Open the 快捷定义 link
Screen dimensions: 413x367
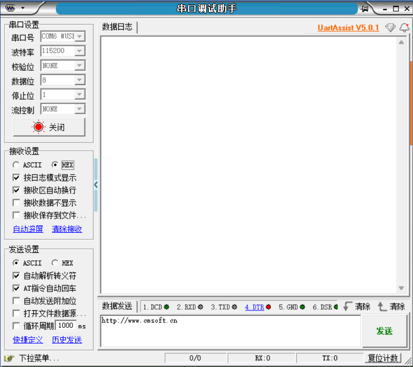tap(28, 340)
